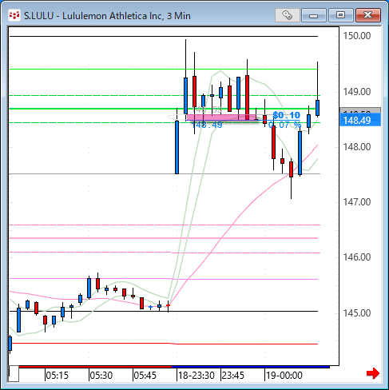
Task: Click the chart link icon in title bar
Action: (287, 15)
